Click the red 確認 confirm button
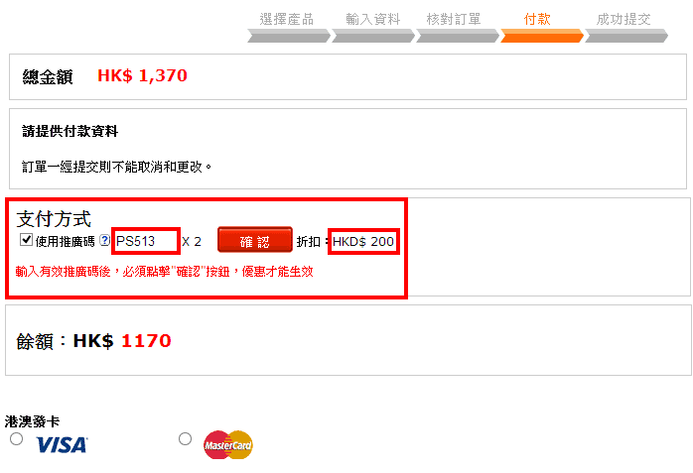This screenshot has height=473, width=693. tap(255, 241)
